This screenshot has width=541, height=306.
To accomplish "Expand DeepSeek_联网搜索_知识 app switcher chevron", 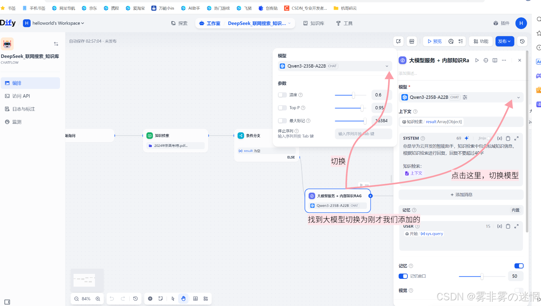I will [x=289, y=23].
